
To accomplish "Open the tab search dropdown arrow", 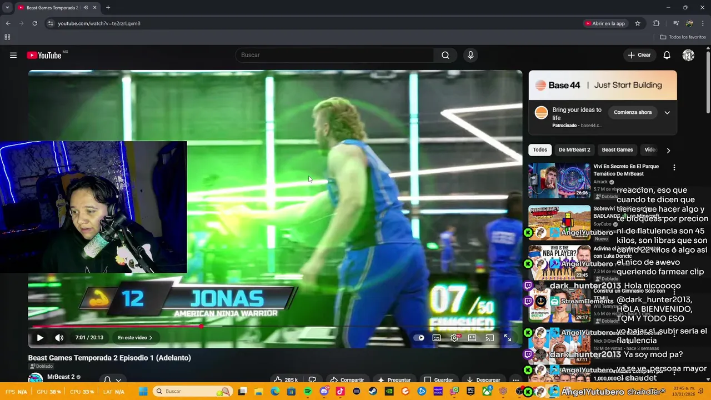I will pos(7,7).
